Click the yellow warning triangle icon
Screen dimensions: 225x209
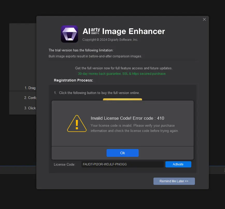click(77, 124)
